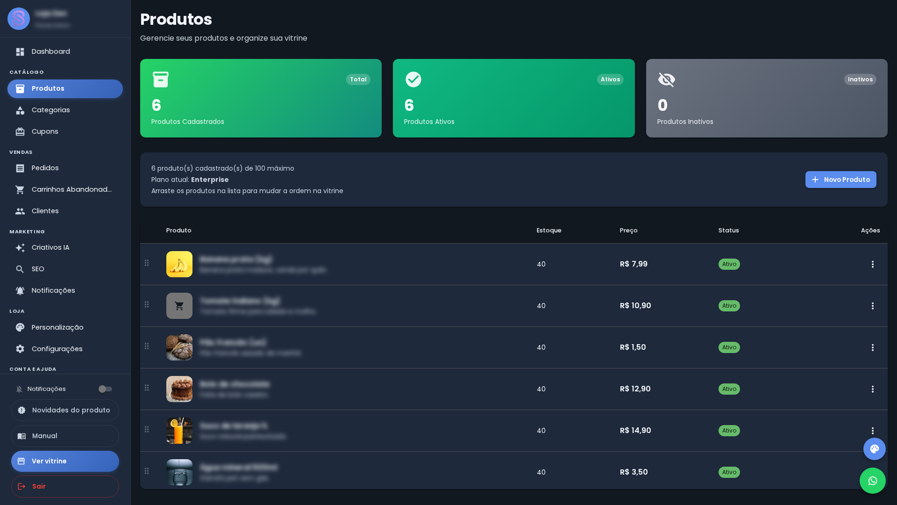This screenshot has width=897, height=505.
Task: Click the Preço column header
Action: 628,231
